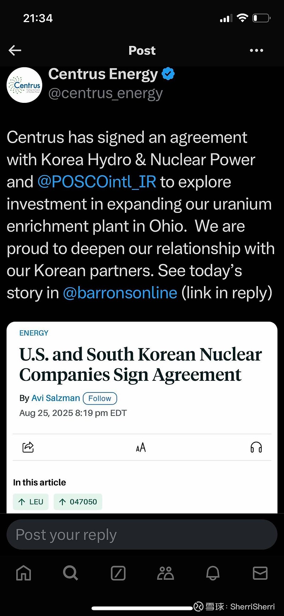Open author Avi Salzman link

56,398
